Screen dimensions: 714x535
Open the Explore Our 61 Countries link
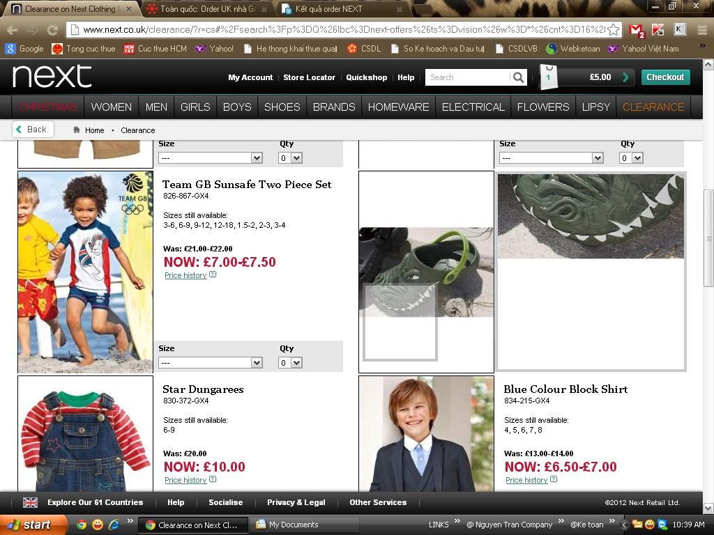click(95, 502)
